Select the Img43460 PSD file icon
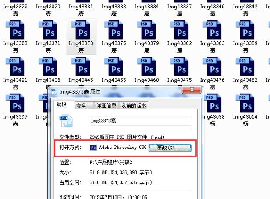Viewport: 270px width, 199px height. pos(147,66)
